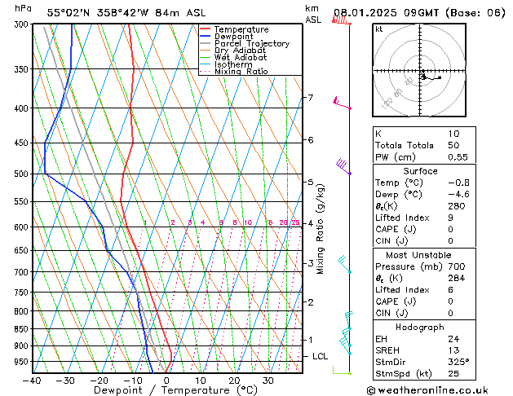Click the yellow-green surface wind marker

(x=342, y=372)
